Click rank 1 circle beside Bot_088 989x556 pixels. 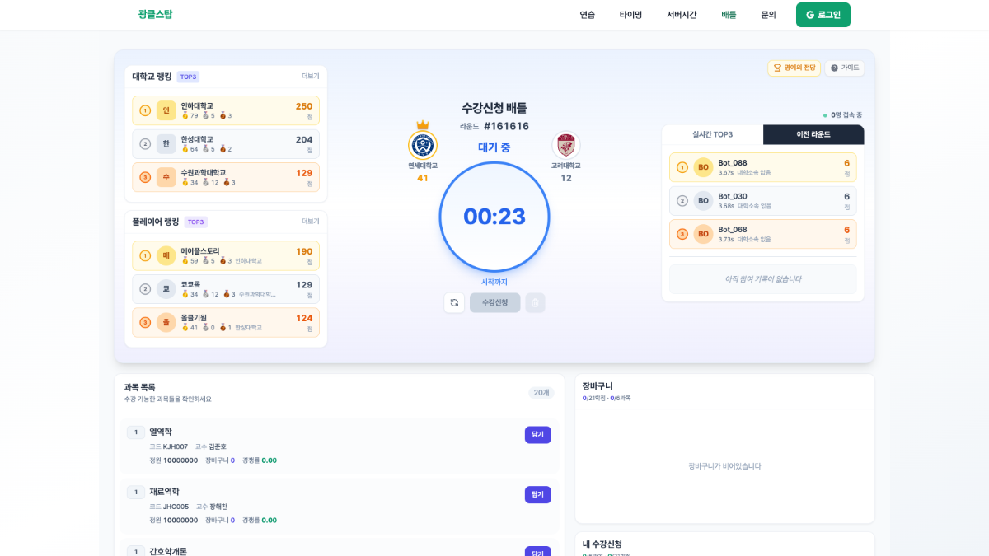coord(682,167)
